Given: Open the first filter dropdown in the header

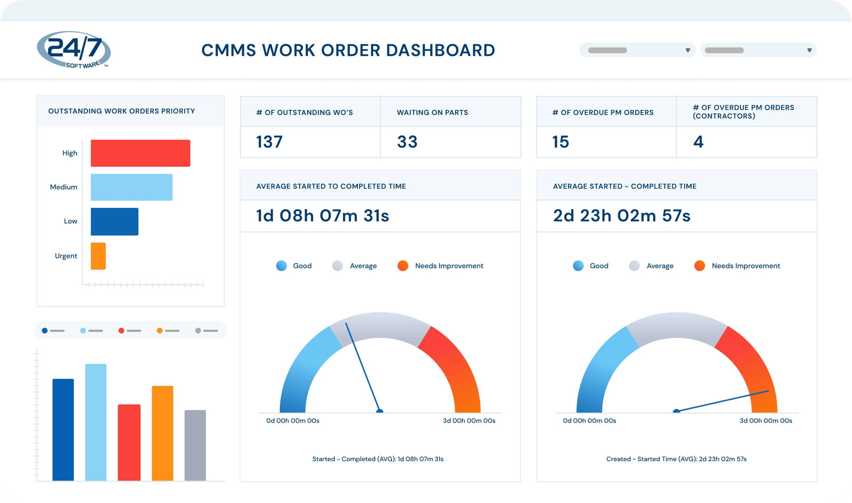Looking at the screenshot, I should click(x=637, y=50).
